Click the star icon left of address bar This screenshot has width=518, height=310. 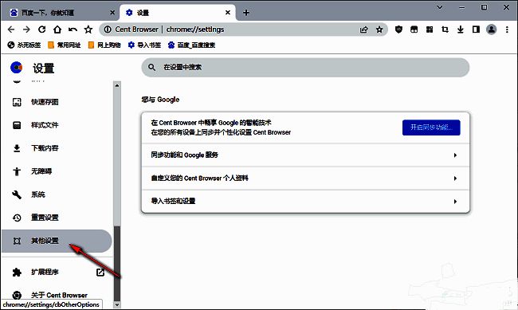[88, 29]
